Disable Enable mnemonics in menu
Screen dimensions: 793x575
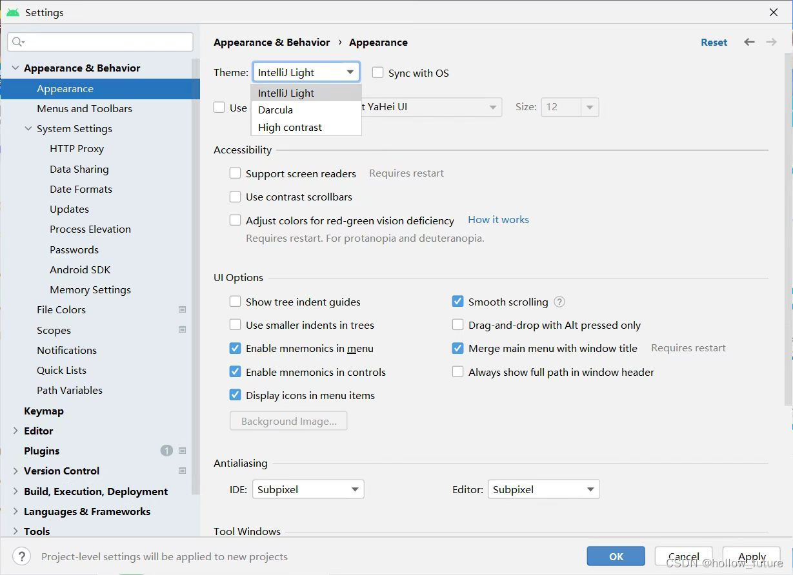pos(236,348)
